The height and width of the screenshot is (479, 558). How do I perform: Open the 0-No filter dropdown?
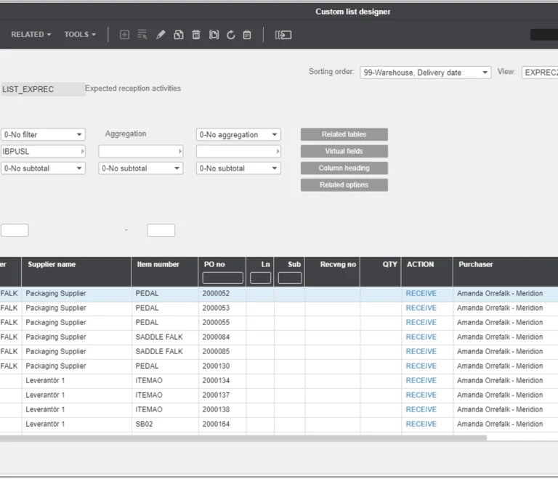[43, 135]
